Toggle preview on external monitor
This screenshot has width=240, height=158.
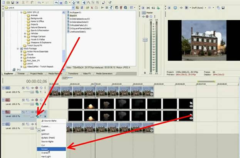[175, 8]
